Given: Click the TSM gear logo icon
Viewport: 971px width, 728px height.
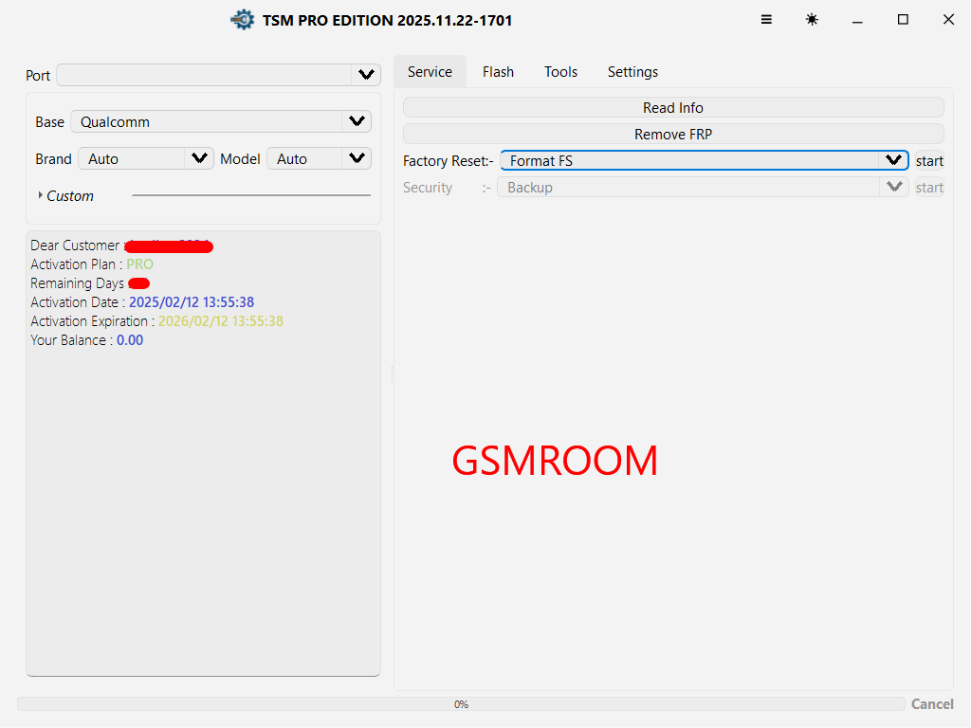Looking at the screenshot, I should (243, 20).
